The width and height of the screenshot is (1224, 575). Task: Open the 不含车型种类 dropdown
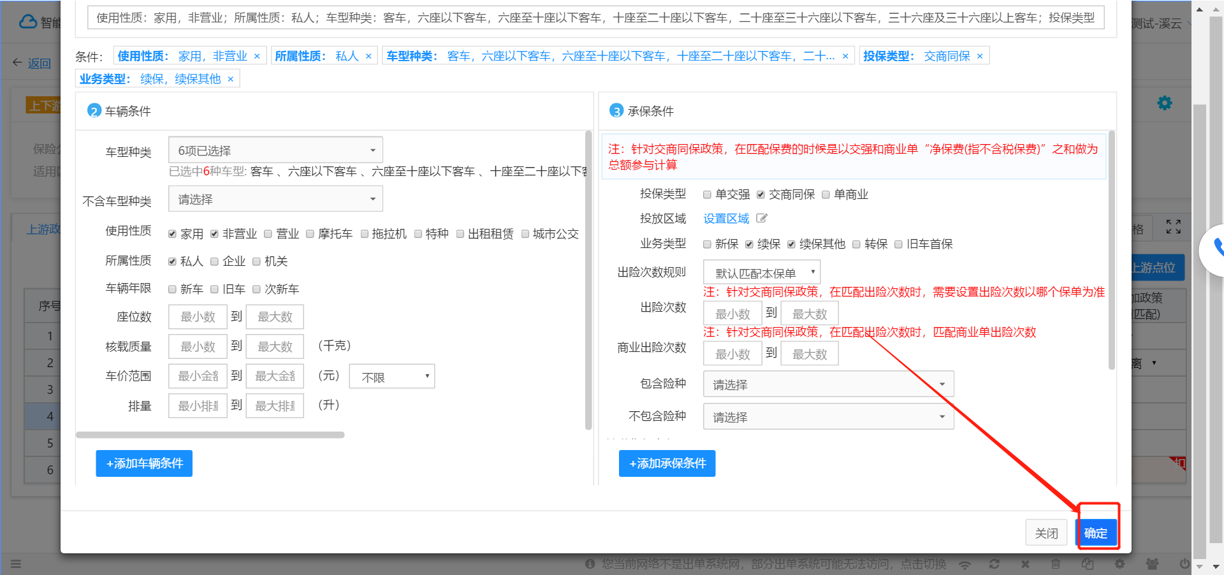coord(275,200)
